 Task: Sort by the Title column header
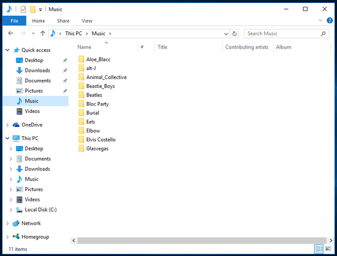point(162,47)
